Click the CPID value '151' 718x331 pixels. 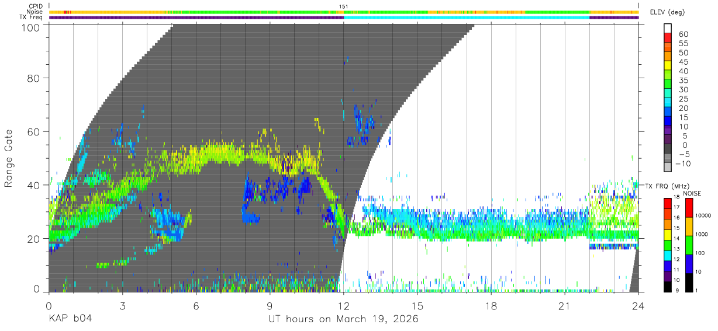tap(343, 6)
